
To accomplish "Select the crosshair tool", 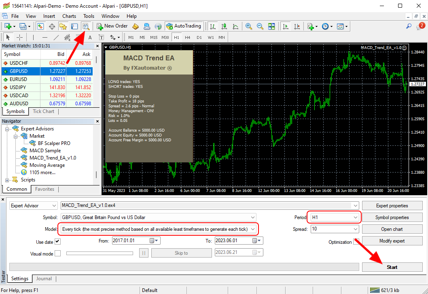I will click(19, 37).
